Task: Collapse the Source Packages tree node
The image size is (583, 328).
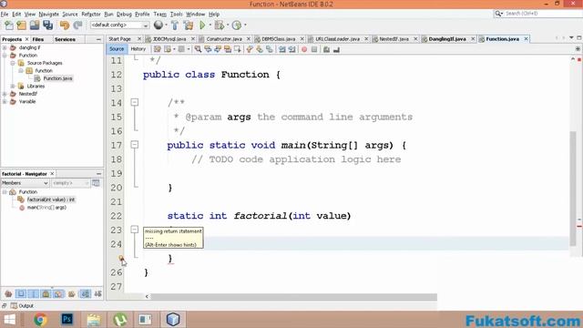Action: coord(12,63)
